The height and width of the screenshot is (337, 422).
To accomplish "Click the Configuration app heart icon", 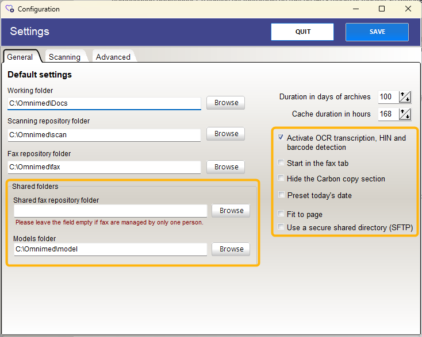I will [x=10, y=9].
